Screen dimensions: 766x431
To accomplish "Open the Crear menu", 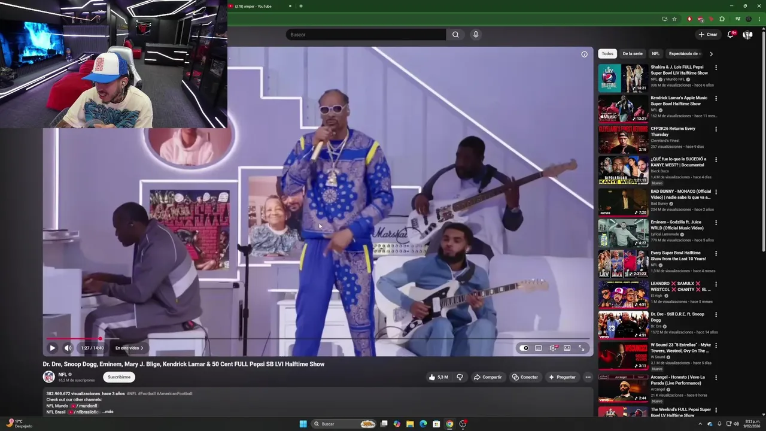I will click(707, 35).
